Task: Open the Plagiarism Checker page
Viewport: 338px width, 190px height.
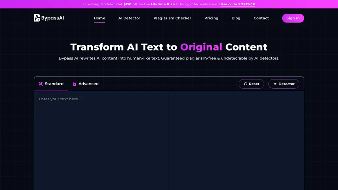Action: pyautogui.click(x=172, y=18)
